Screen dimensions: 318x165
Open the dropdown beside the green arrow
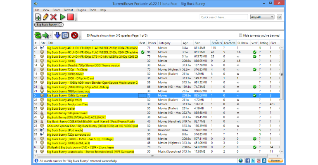[50, 35]
